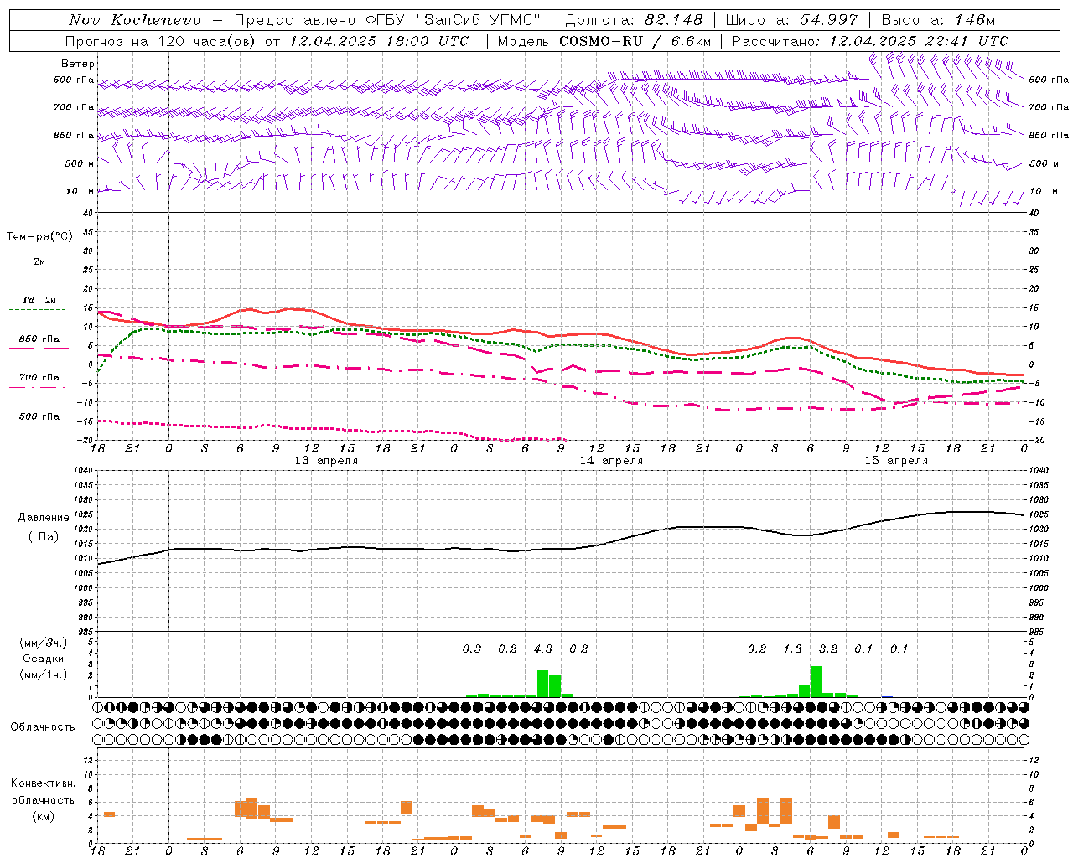
Task: Click the Рассчитано: 12.04.2025 22:41 UTC text
Action: tap(870, 41)
